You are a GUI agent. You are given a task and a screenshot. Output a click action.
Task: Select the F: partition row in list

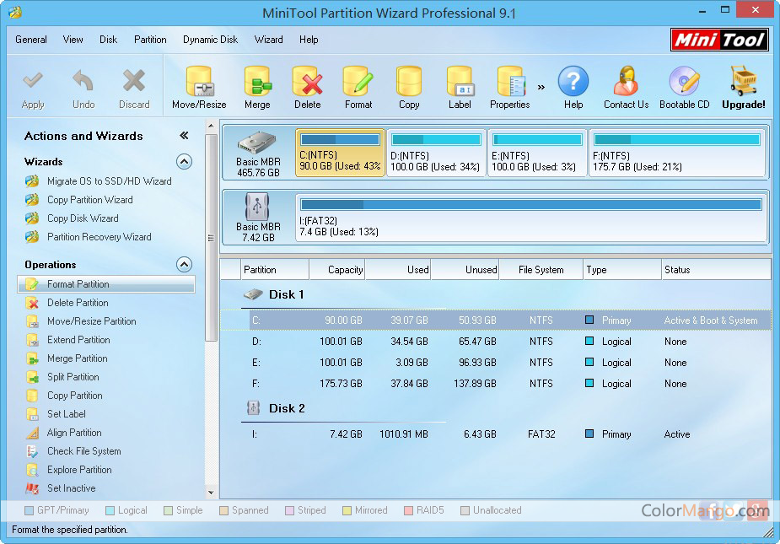coord(496,384)
